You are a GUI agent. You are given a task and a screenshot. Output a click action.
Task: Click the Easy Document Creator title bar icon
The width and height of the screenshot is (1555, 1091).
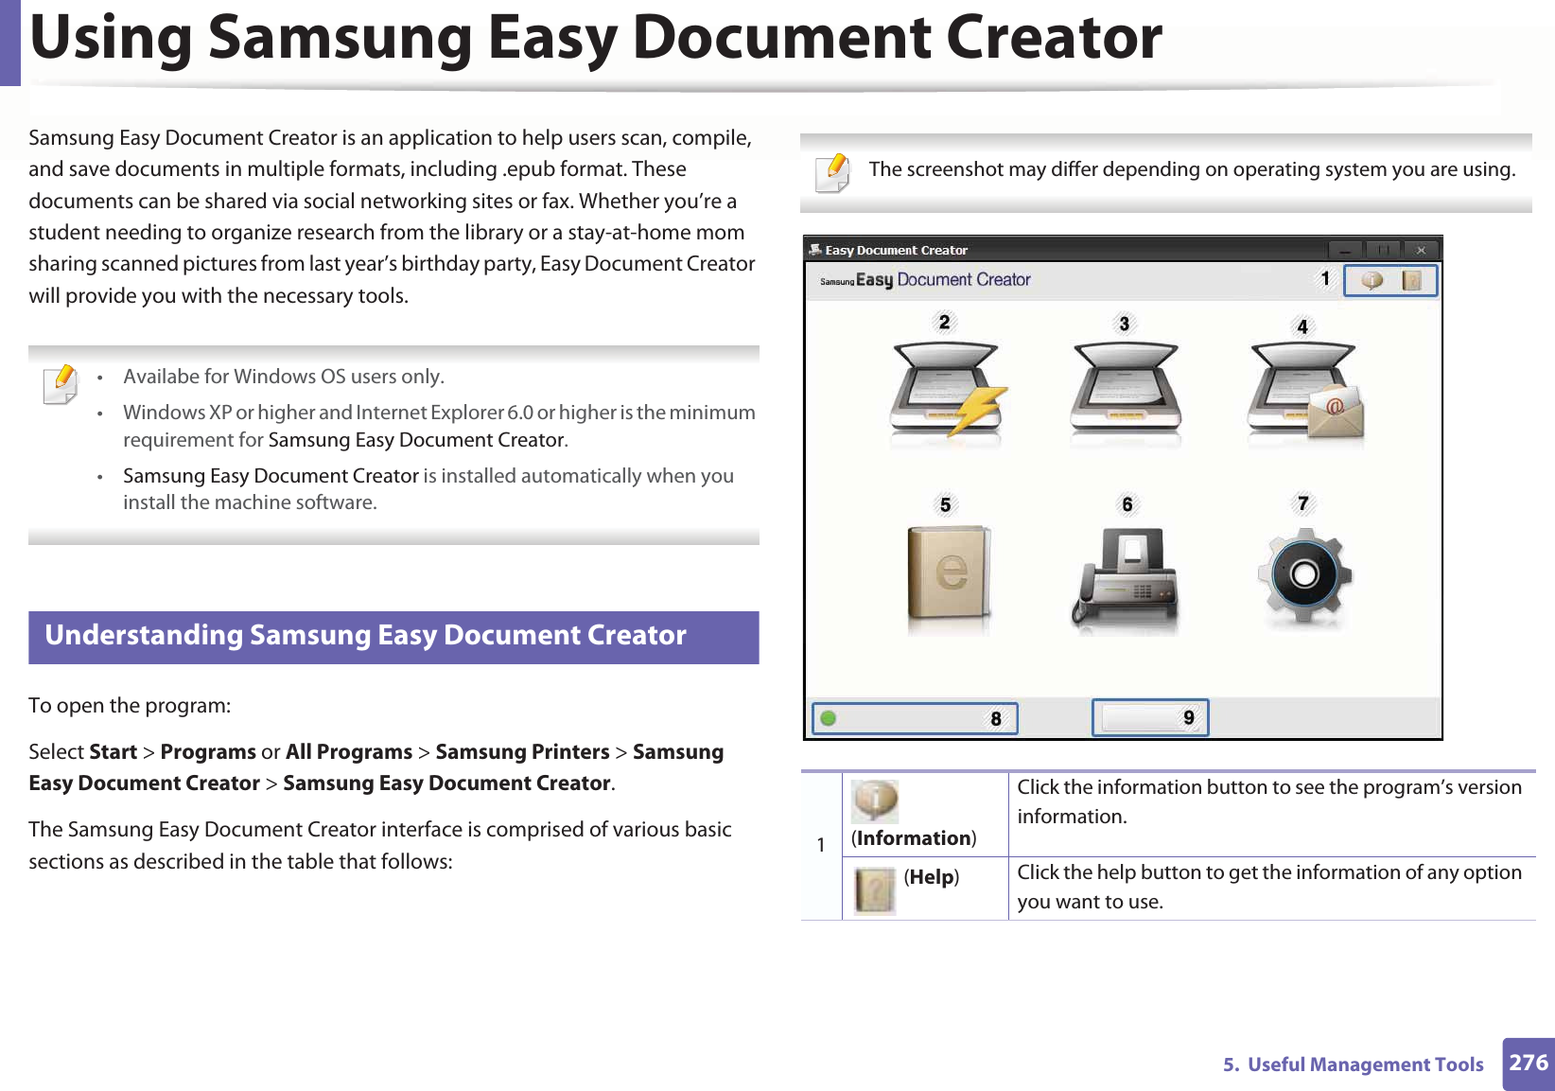[815, 250]
